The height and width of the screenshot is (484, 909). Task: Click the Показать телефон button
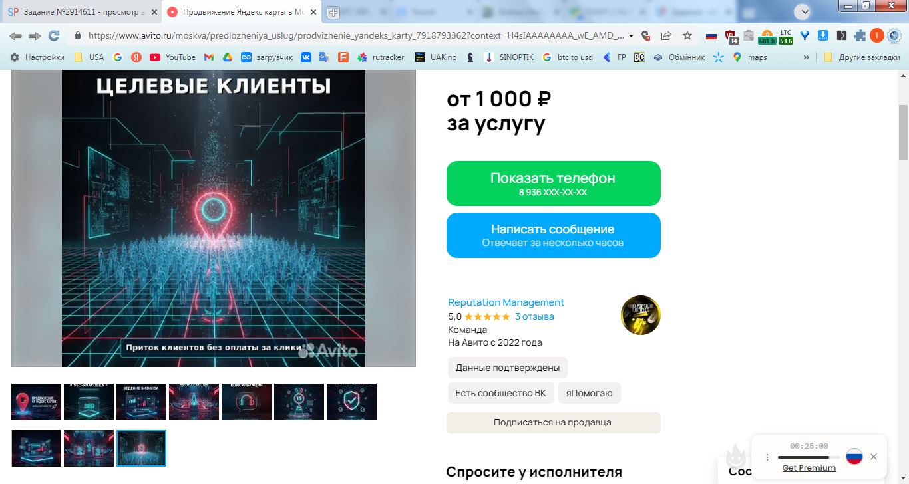tap(554, 183)
